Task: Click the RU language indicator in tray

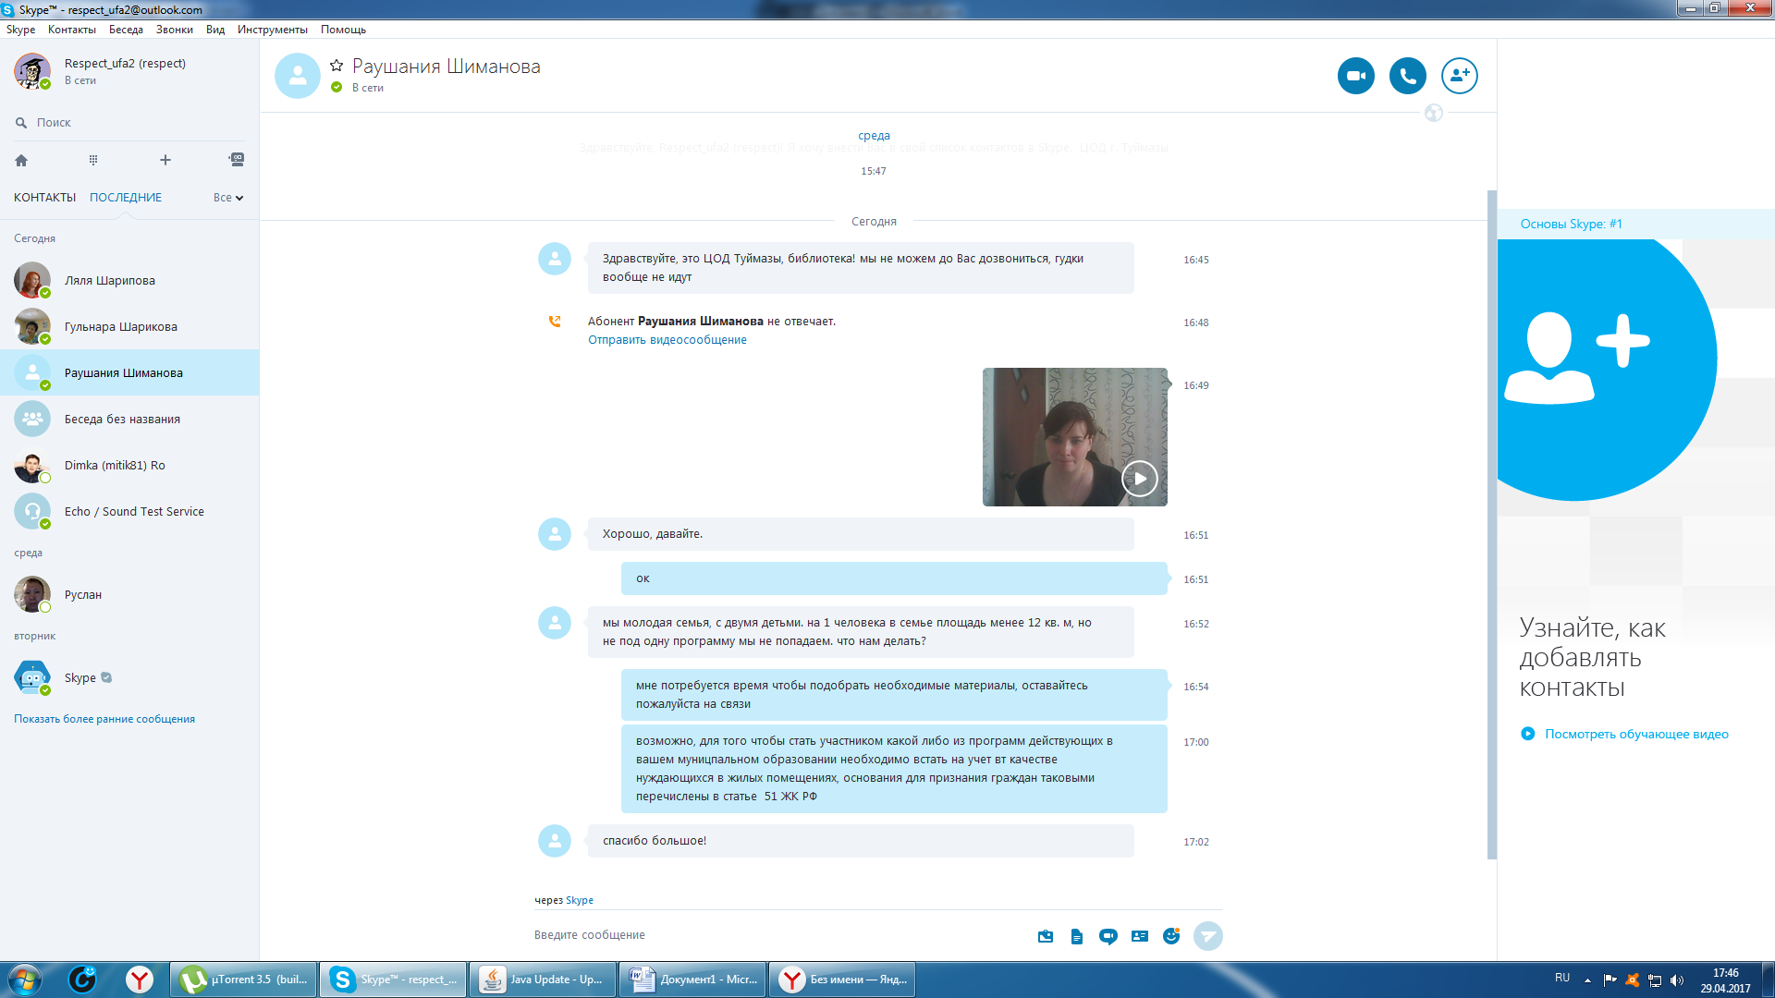Action: click(x=1562, y=978)
